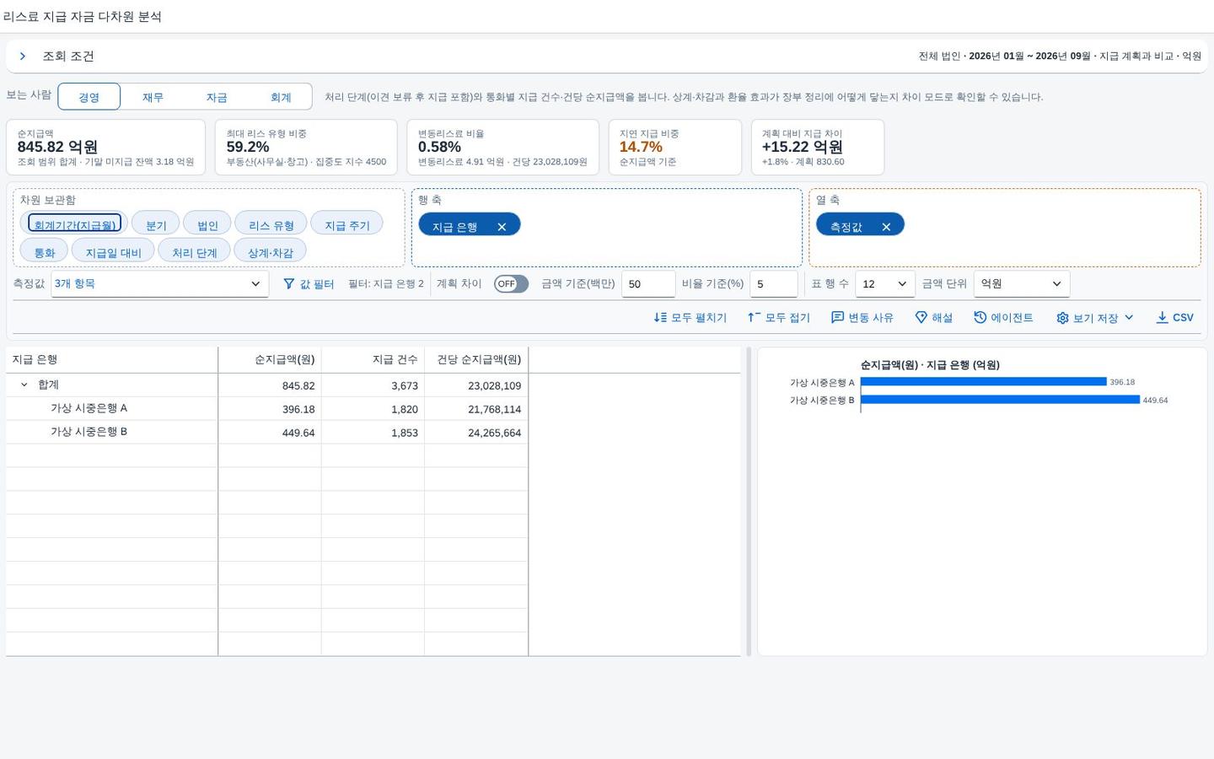Open the 표 행 수 dropdown

pos(884,284)
